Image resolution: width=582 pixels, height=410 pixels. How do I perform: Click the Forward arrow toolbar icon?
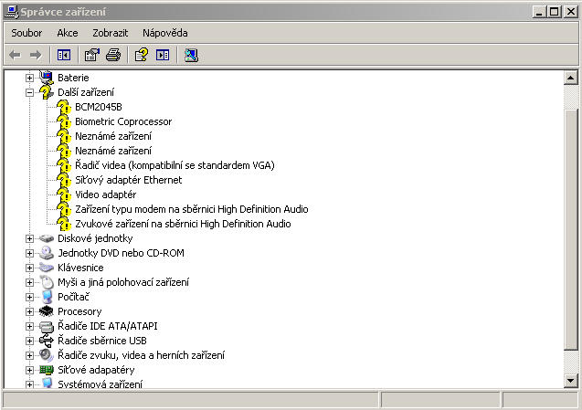[x=36, y=56]
